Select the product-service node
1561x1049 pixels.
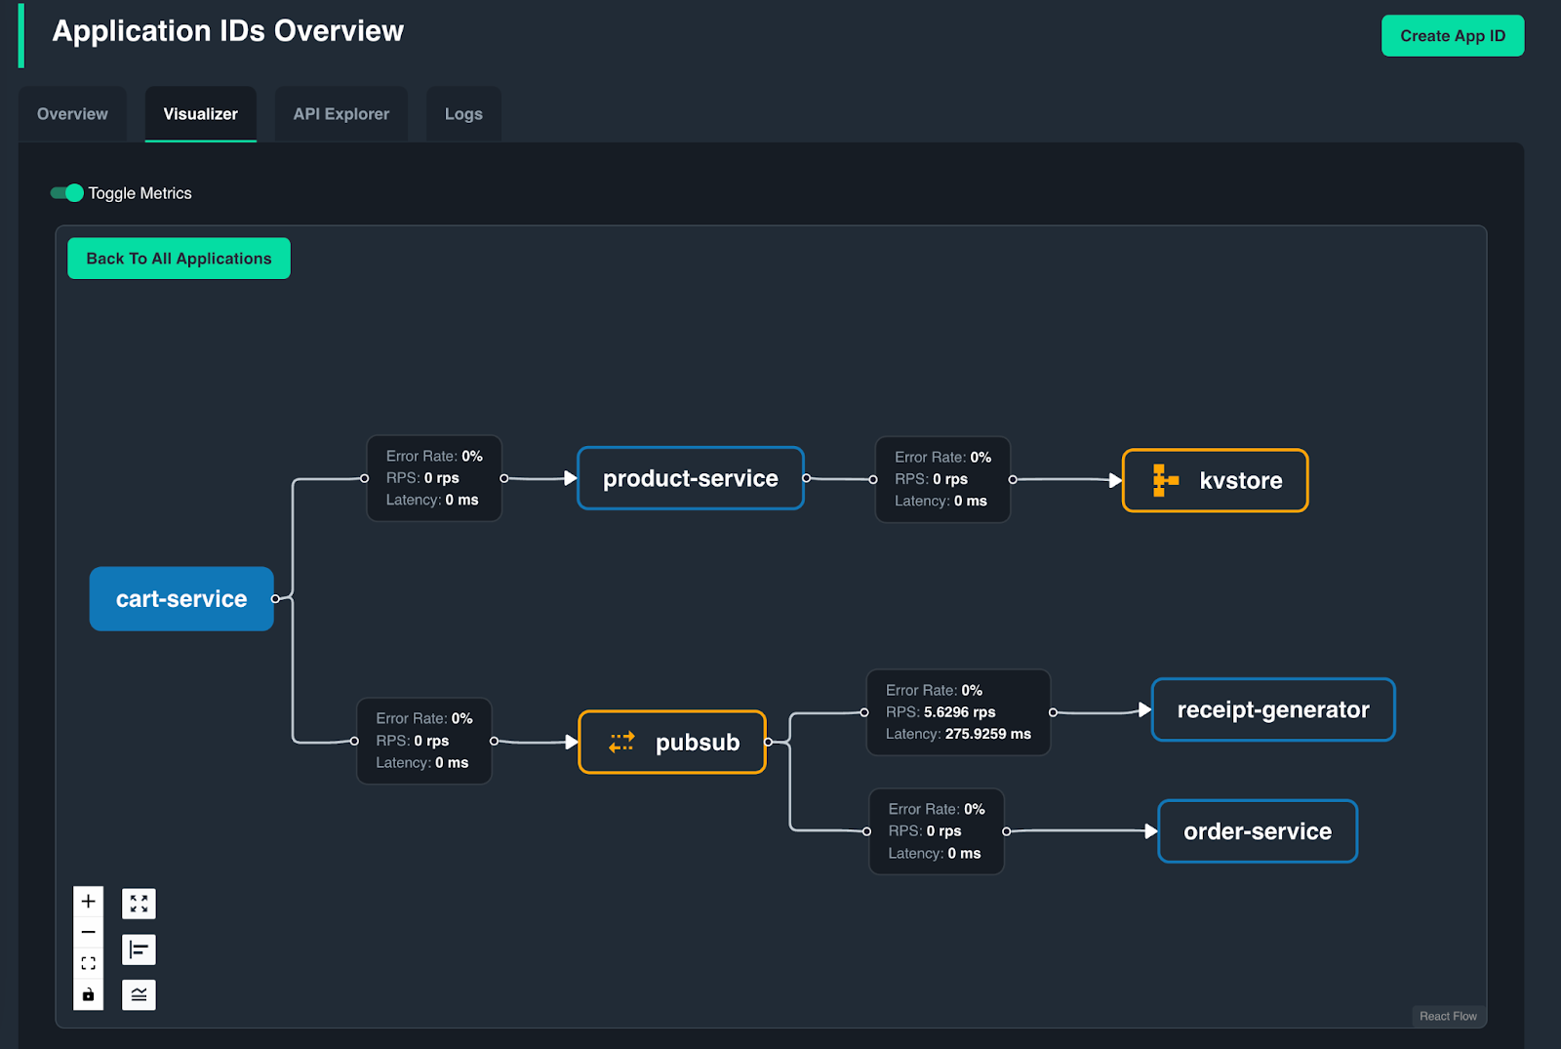[690, 479]
